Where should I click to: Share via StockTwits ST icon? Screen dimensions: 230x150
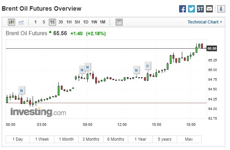click(x=200, y=9)
